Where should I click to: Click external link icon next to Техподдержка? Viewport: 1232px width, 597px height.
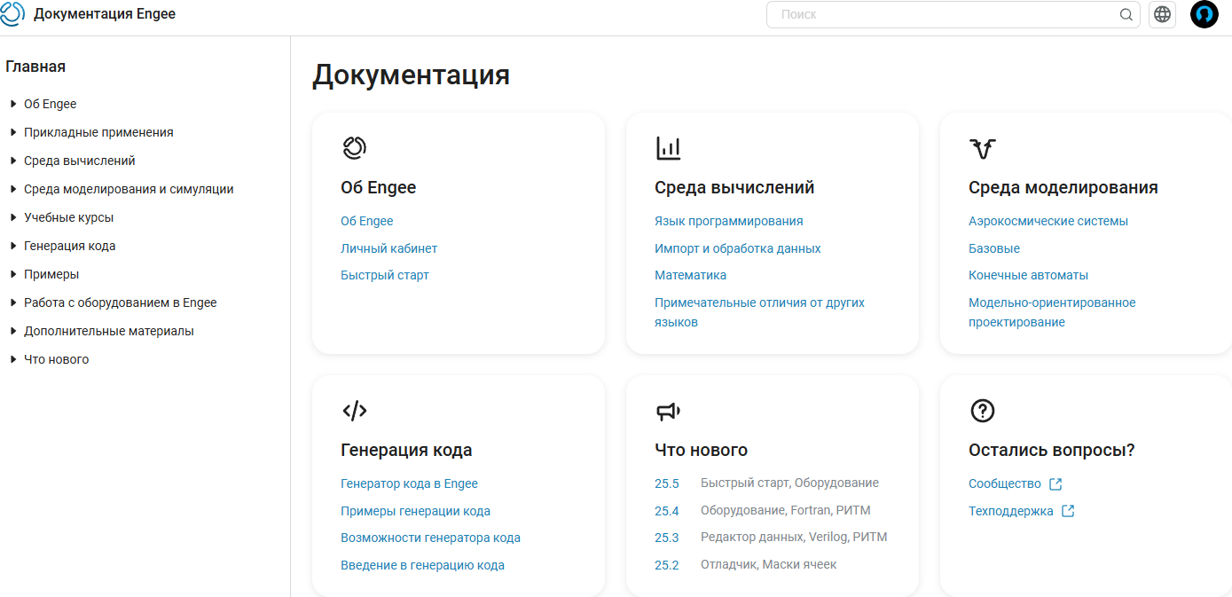(1068, 512)
